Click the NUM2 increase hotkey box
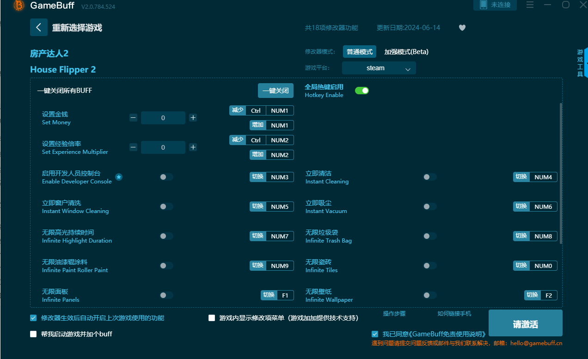588x359 pixels. pyautogui.click(x=272, y=155)
